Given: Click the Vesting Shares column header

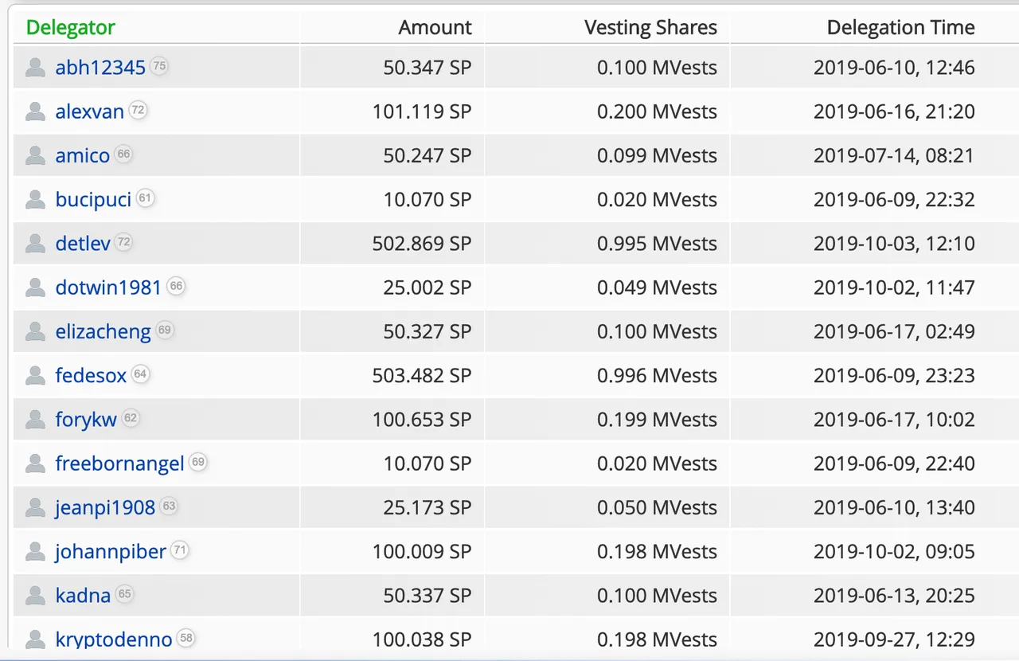Looking at the screenshot, I should click(x=650, y=28).
